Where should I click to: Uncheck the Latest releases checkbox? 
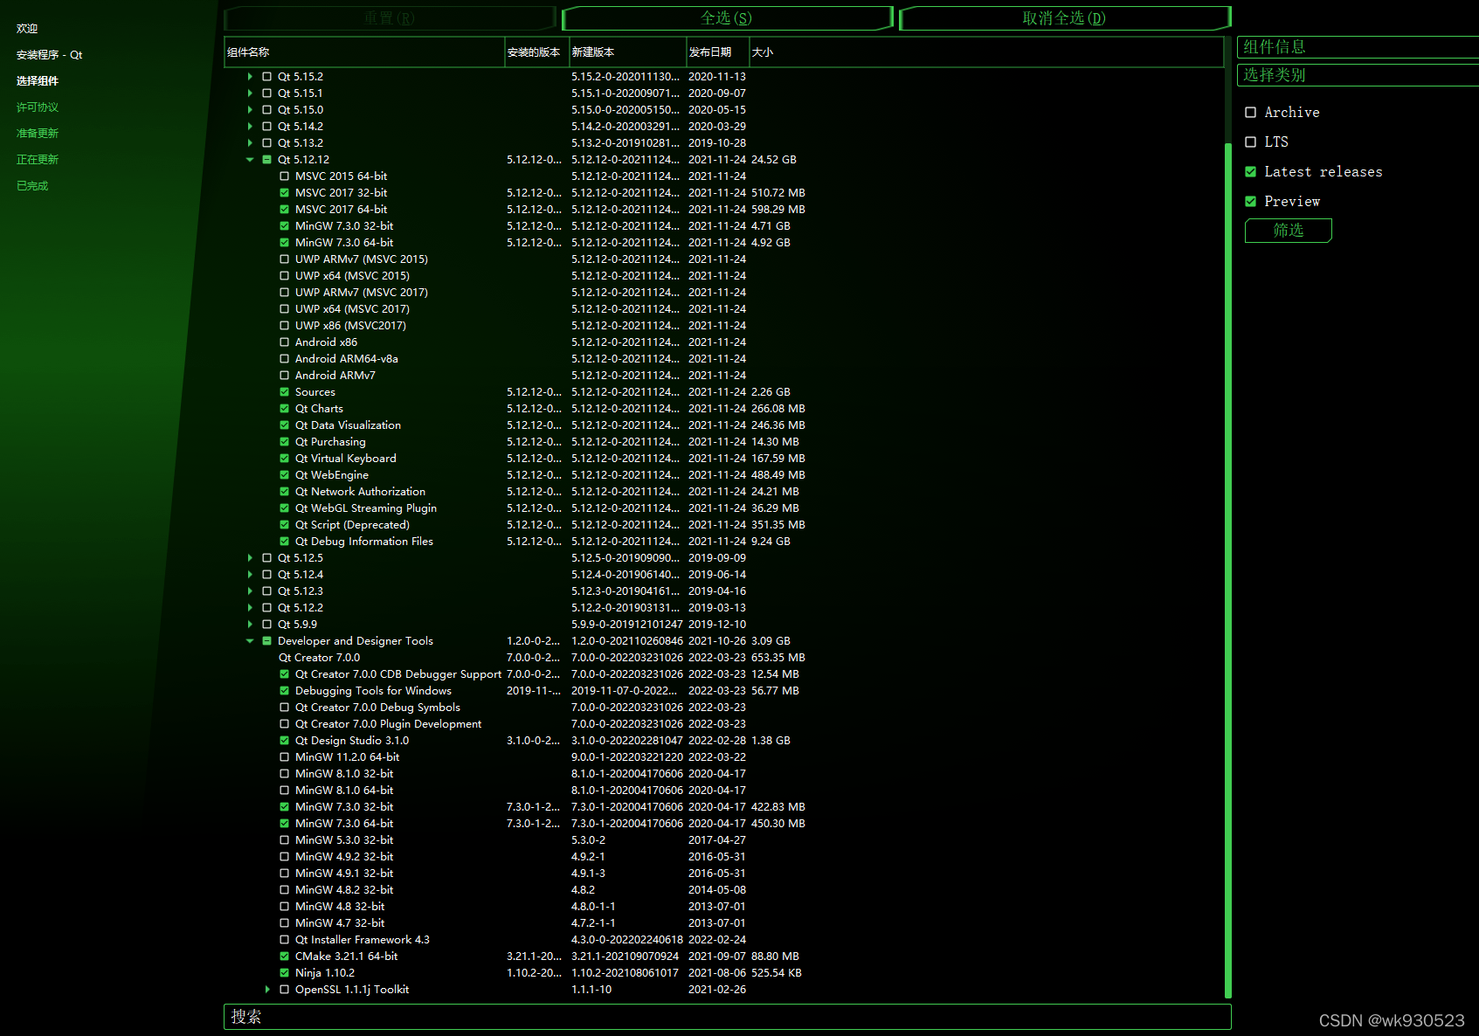pyautogui.click(x=1250, y=171)
